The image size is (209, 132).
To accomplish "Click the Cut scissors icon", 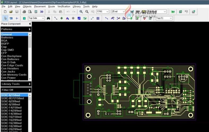I will click(x=49, y=12).
